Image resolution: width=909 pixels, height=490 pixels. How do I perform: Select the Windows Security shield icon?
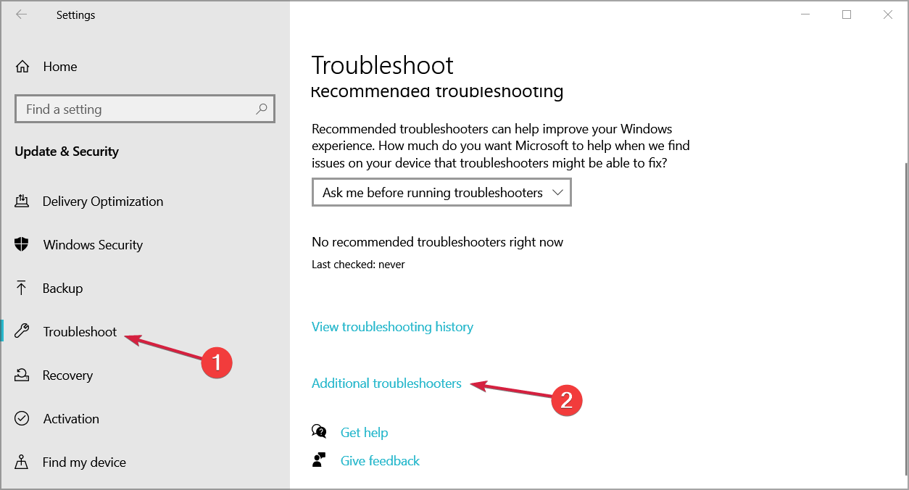point(22,245)
